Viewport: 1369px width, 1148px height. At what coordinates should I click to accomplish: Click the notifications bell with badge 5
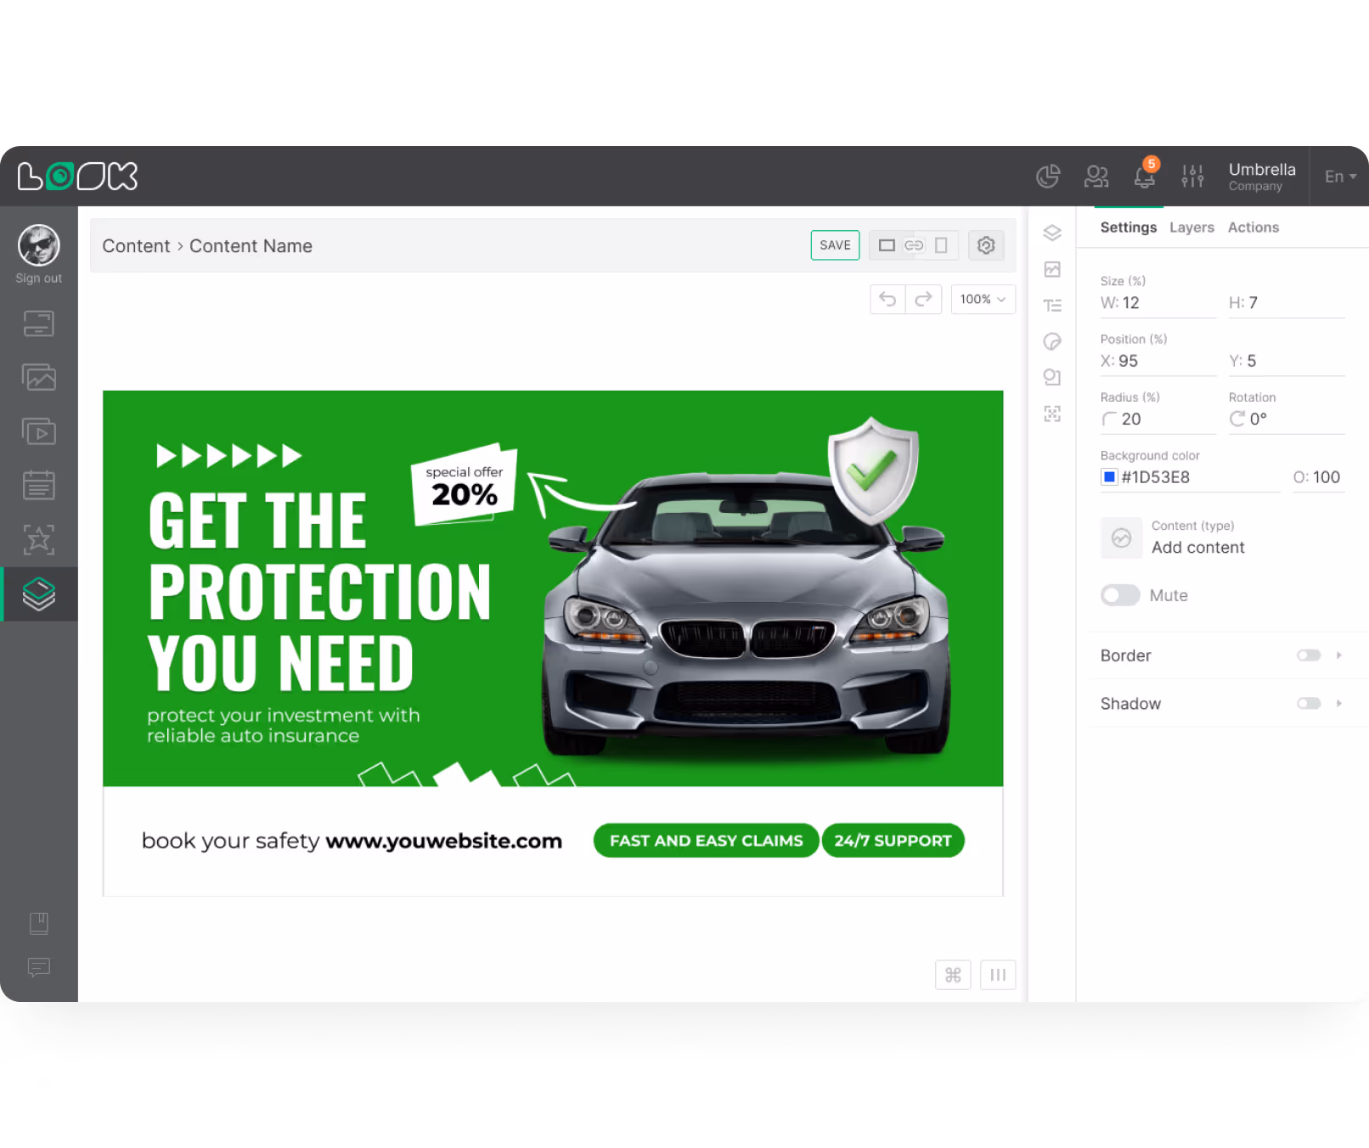[x=1144, y=176]
